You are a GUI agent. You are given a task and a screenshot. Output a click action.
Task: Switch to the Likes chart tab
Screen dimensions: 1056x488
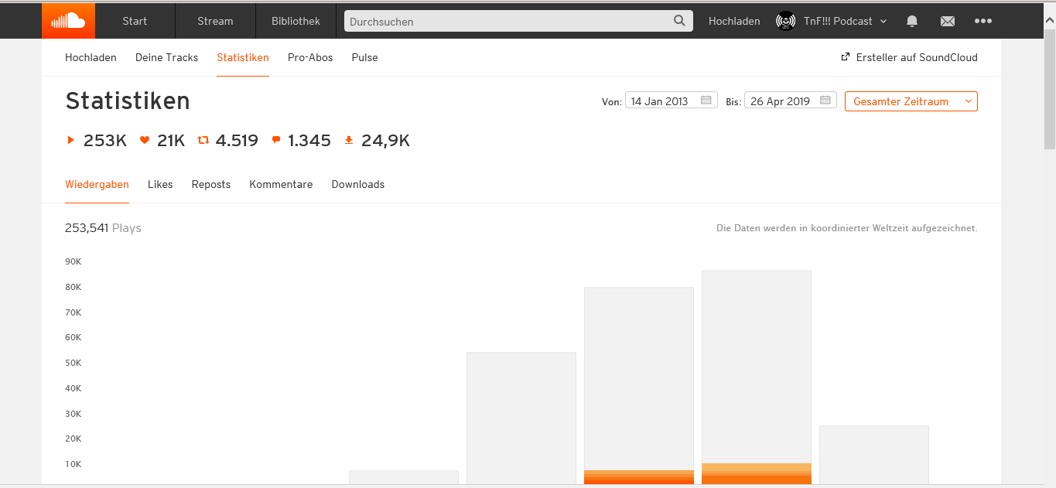click(x=160, y=184)
